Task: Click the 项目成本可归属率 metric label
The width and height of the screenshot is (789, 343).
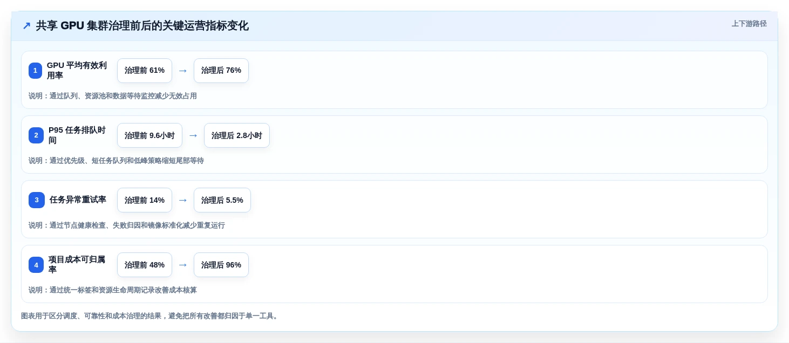Action: pos(77,265)
